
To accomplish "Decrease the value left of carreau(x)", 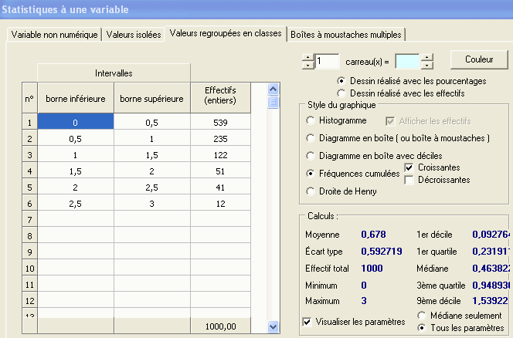I will (308, 64).
